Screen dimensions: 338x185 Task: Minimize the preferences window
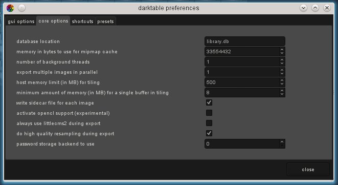point(303,8)
